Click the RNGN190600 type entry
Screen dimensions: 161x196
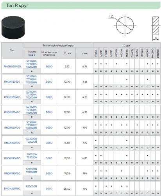(x=12, y=158)
